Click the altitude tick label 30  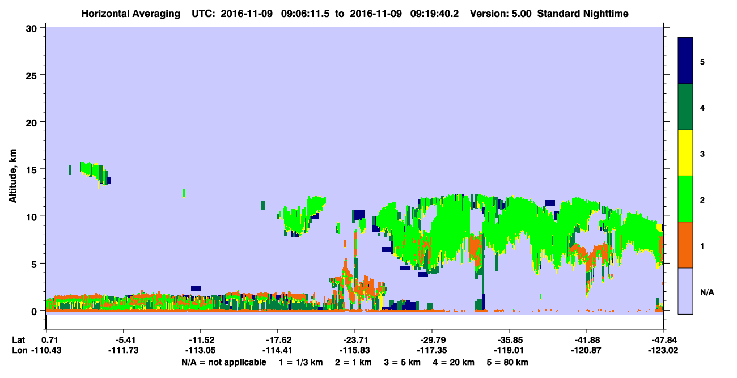click(x=32, y=28)
